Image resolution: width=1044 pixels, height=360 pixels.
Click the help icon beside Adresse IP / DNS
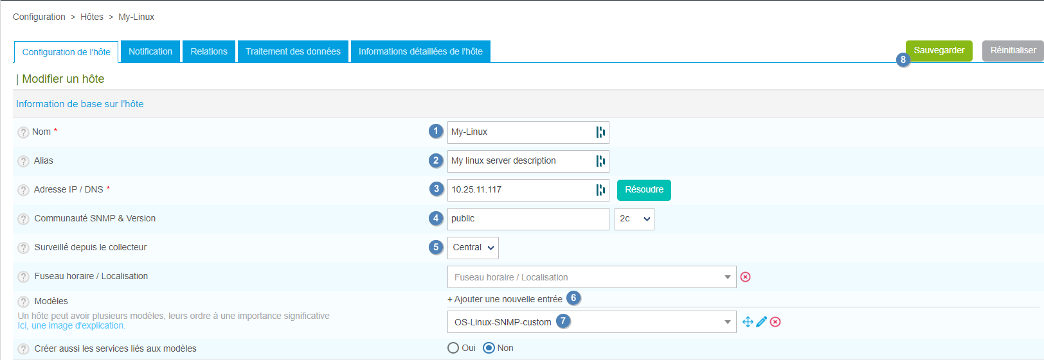point(23,190)
